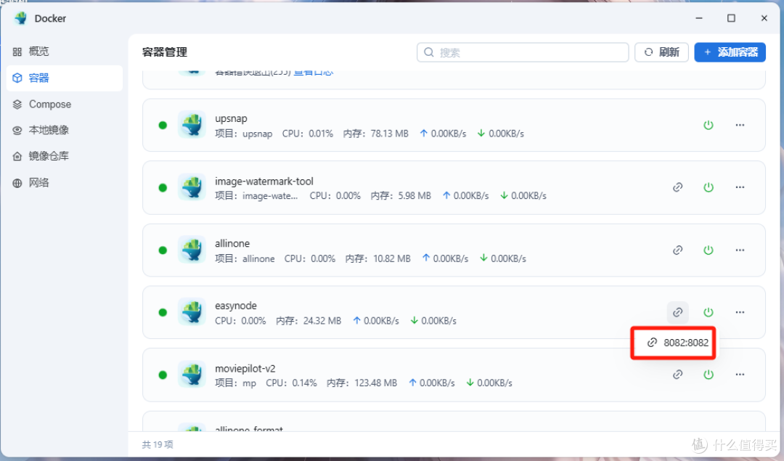The image size is (784, 461).
Task: Focus the 搜索 search input field
Action: point(530,52)
